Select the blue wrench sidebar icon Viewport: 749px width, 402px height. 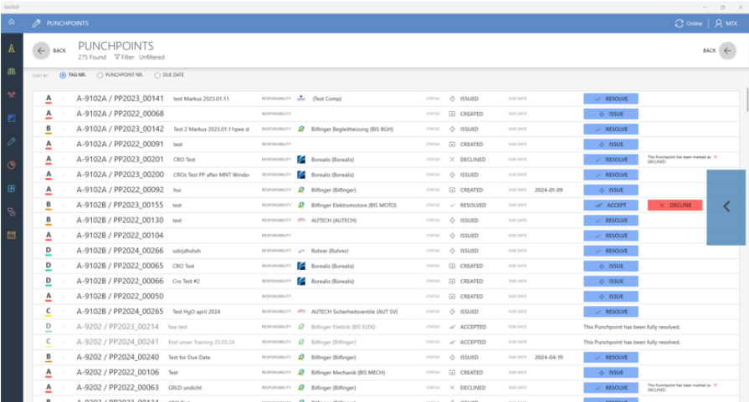tap(11, 142)
